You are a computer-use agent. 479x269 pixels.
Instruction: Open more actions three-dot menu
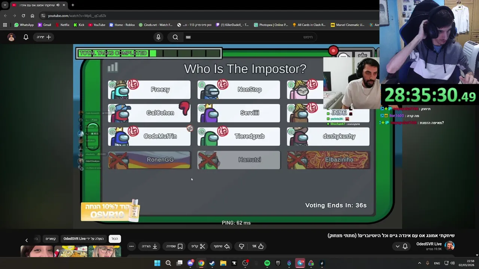131,246
